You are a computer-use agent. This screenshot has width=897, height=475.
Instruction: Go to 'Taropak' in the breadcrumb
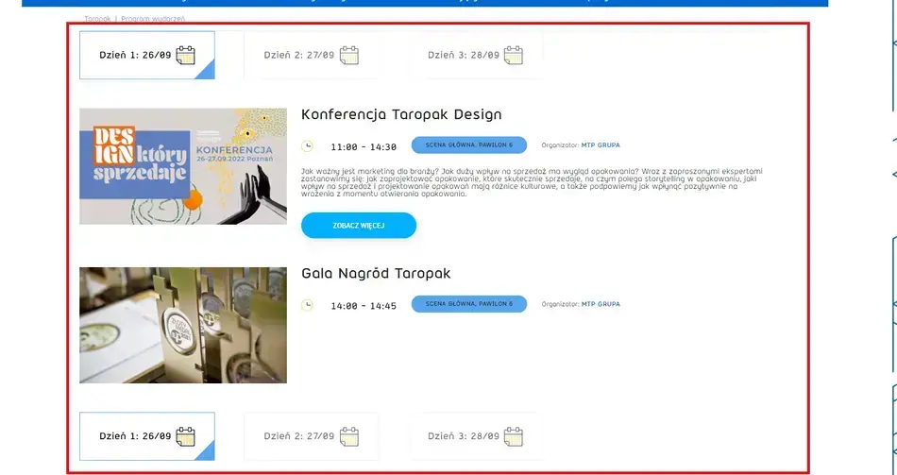click(x=97, y=19)
